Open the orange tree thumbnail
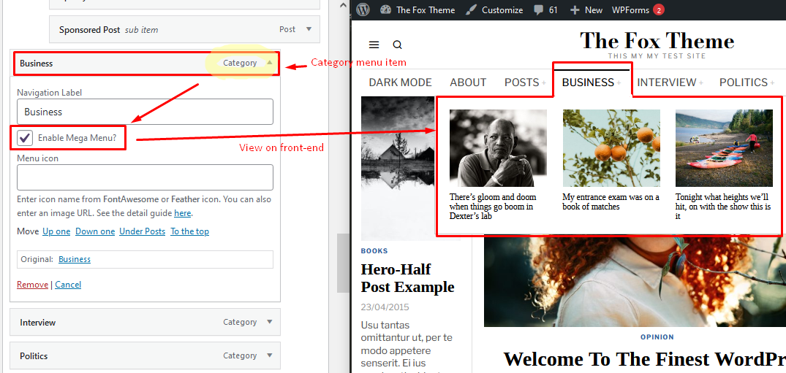Viewport: 786px width, 373px height. point(611,148)
